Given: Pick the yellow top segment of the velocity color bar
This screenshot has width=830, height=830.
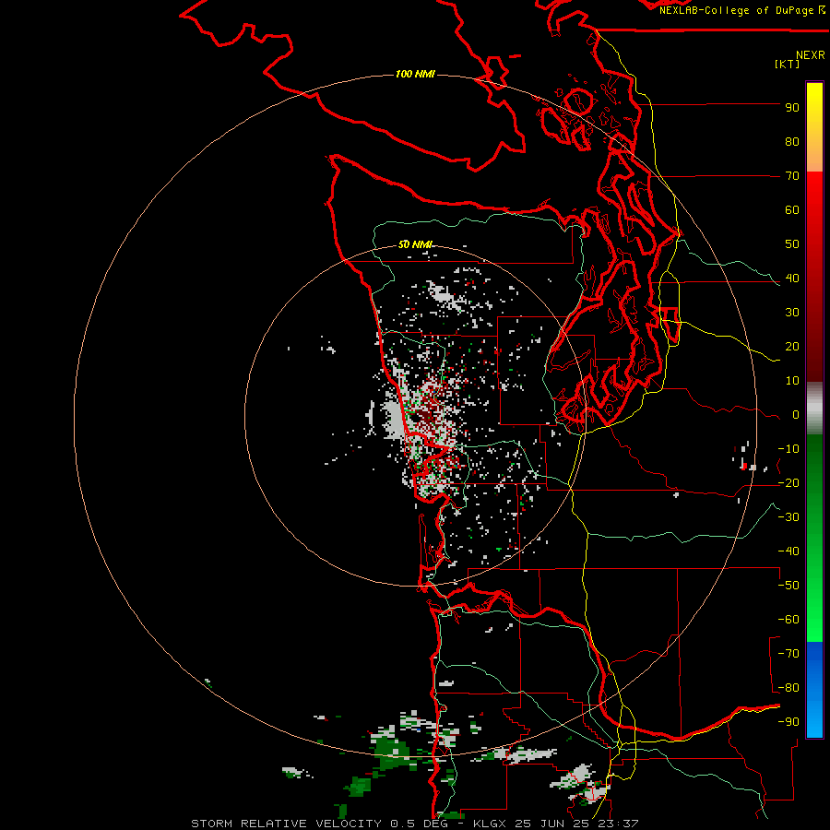Looking at the screenshot, I should (814, 127).
